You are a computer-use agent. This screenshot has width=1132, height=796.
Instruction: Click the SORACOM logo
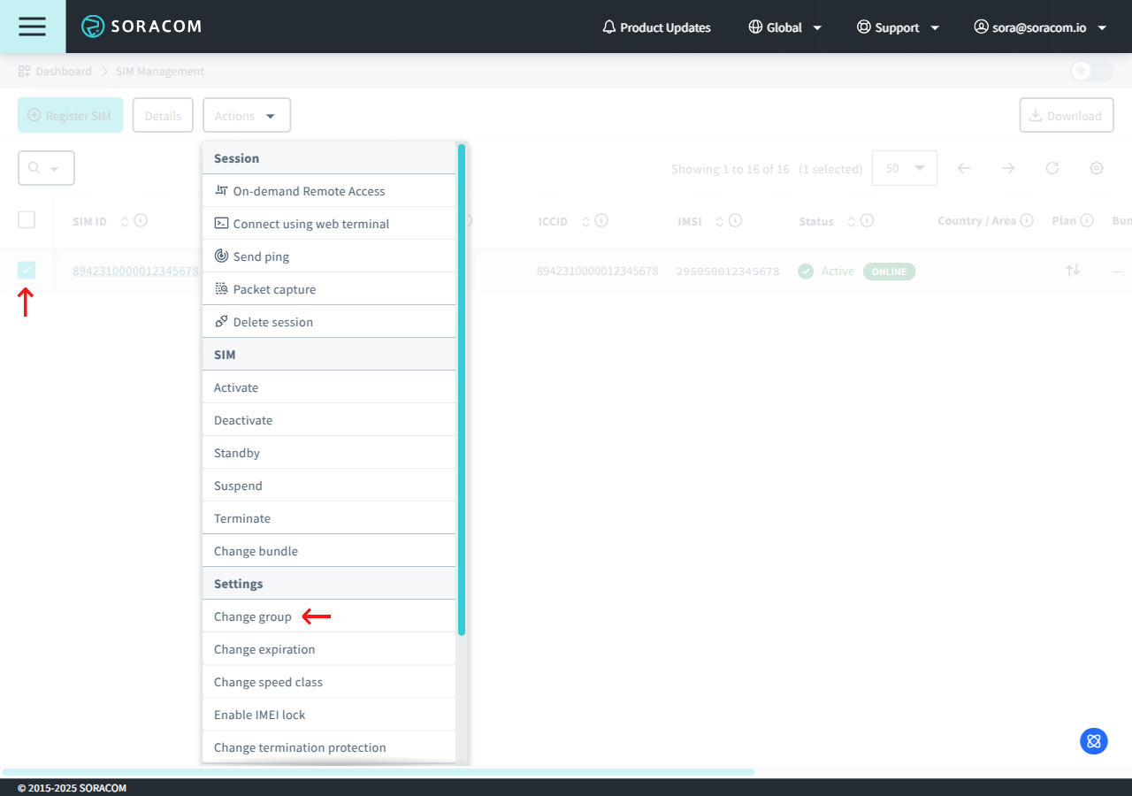[141, 27]
